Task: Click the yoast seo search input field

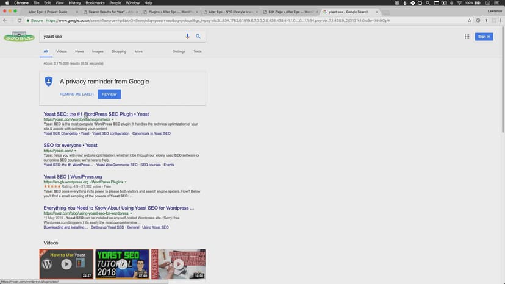Action: pos(110,37)
